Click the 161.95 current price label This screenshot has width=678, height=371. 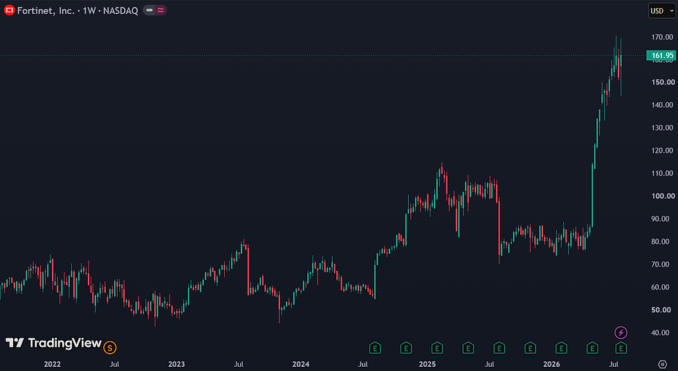point(662,55)
